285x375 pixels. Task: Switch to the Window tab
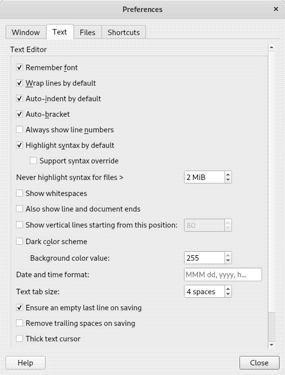(x=26, y=32)
